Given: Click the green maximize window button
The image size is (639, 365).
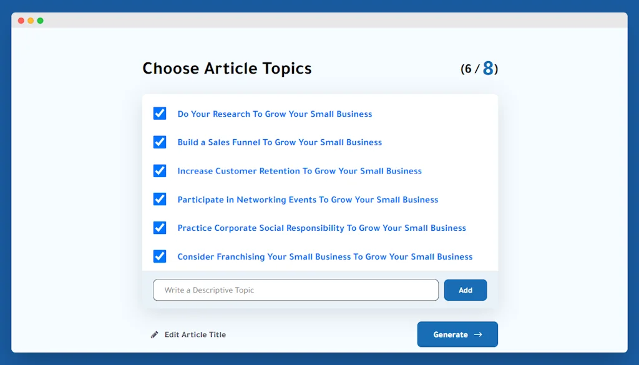Looking at the screenshot, I should click(x=40, y=21).
